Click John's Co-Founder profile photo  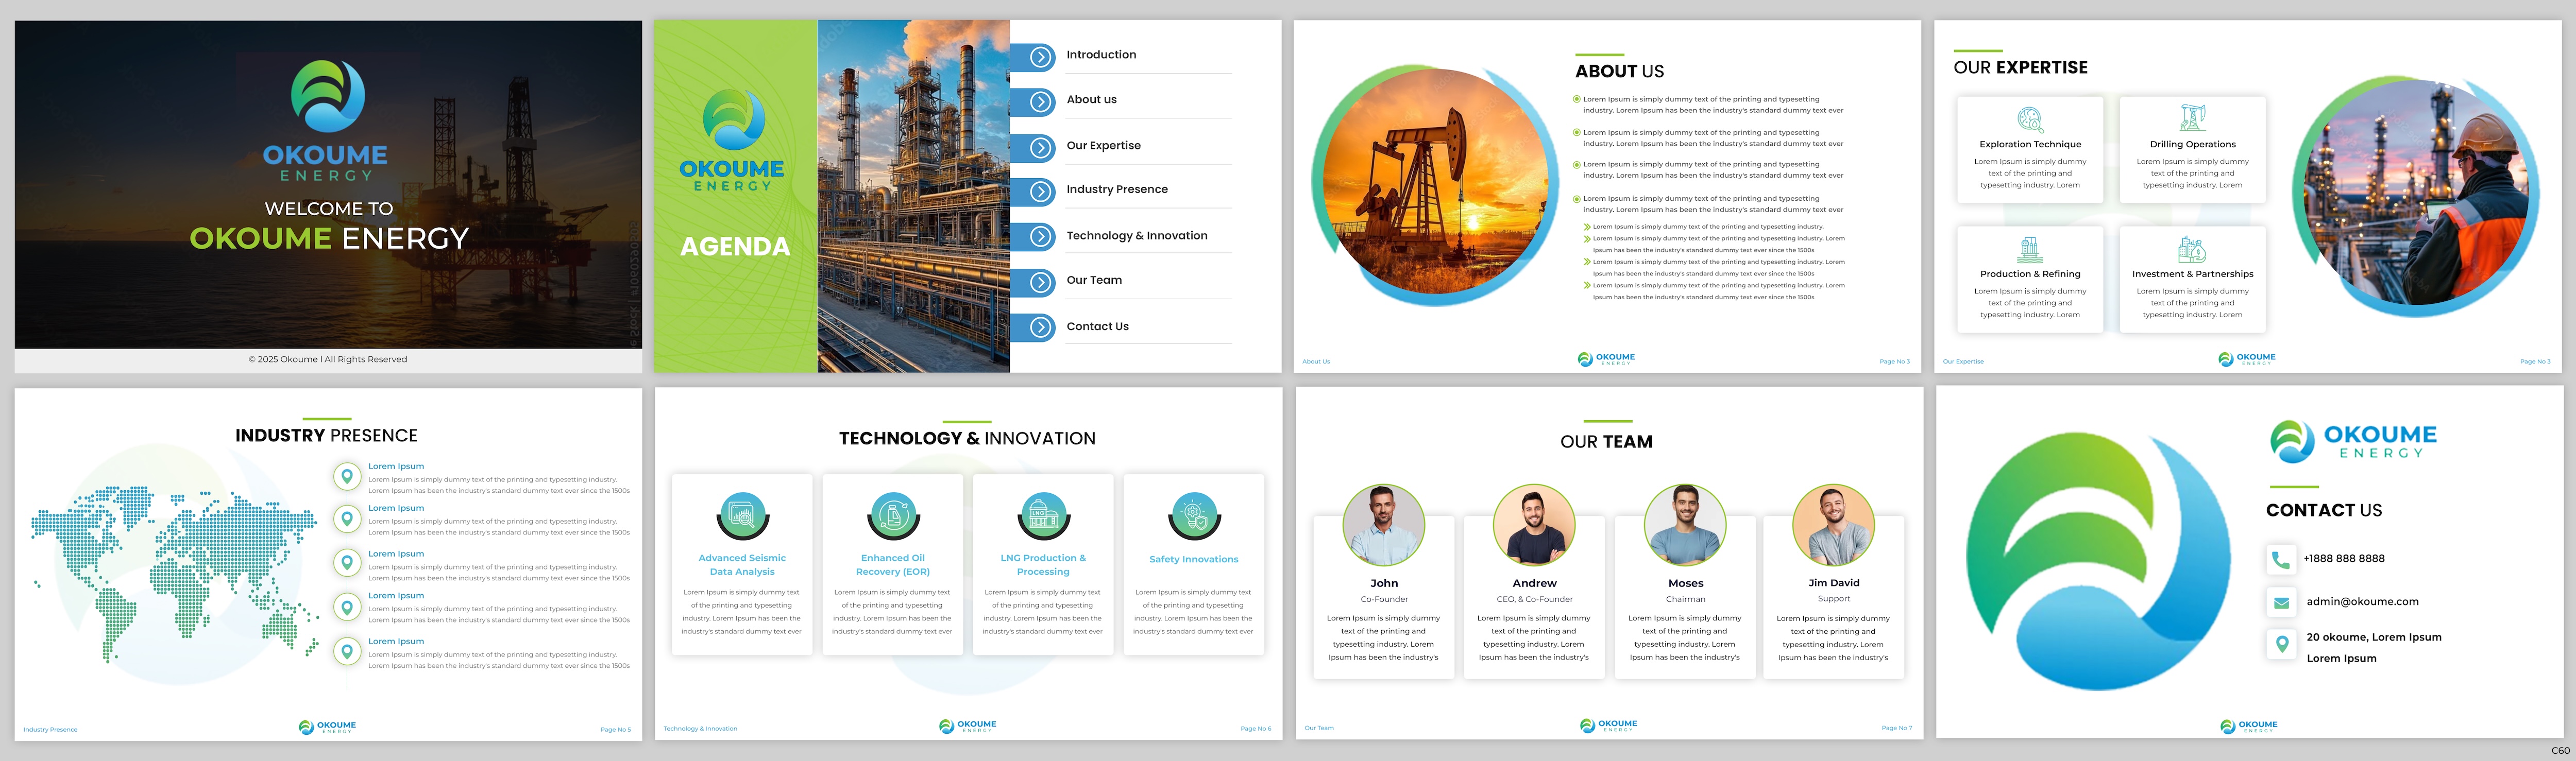(1384, 528)
